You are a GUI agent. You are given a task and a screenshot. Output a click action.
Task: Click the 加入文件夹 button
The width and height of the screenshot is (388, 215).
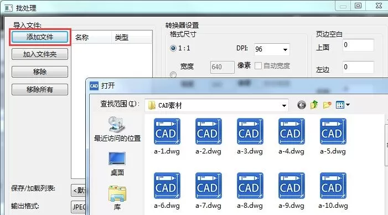point(40,54)
